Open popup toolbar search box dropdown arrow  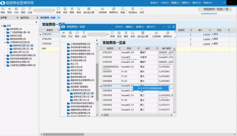click(108, 35)
